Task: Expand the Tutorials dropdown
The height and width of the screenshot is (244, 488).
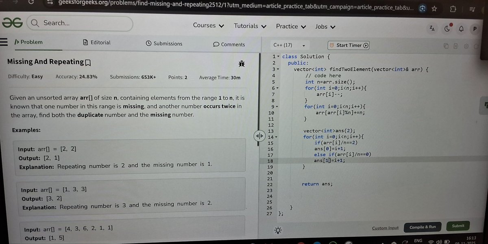Action: [250, 26]
